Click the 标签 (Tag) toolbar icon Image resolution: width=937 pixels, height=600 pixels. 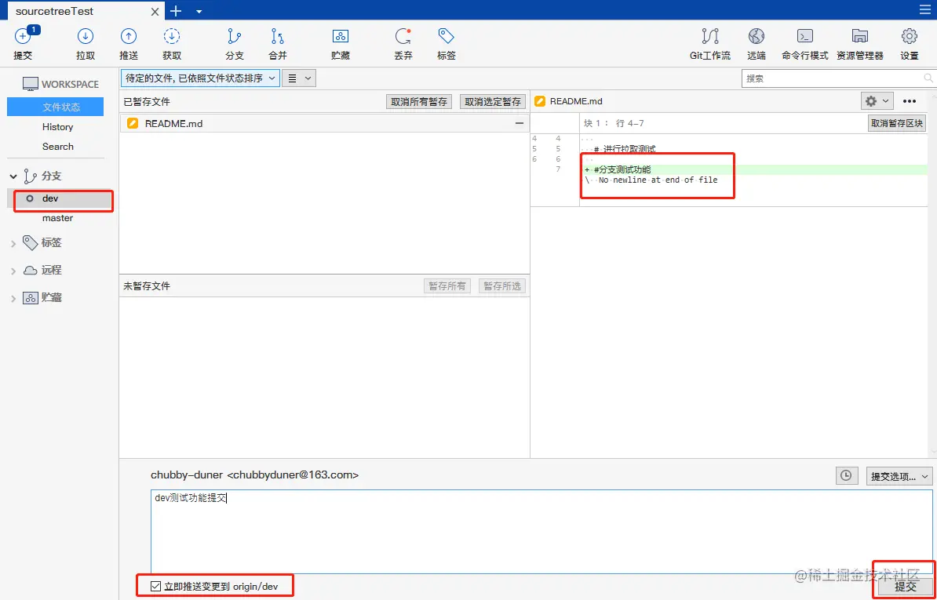[446, 37]
